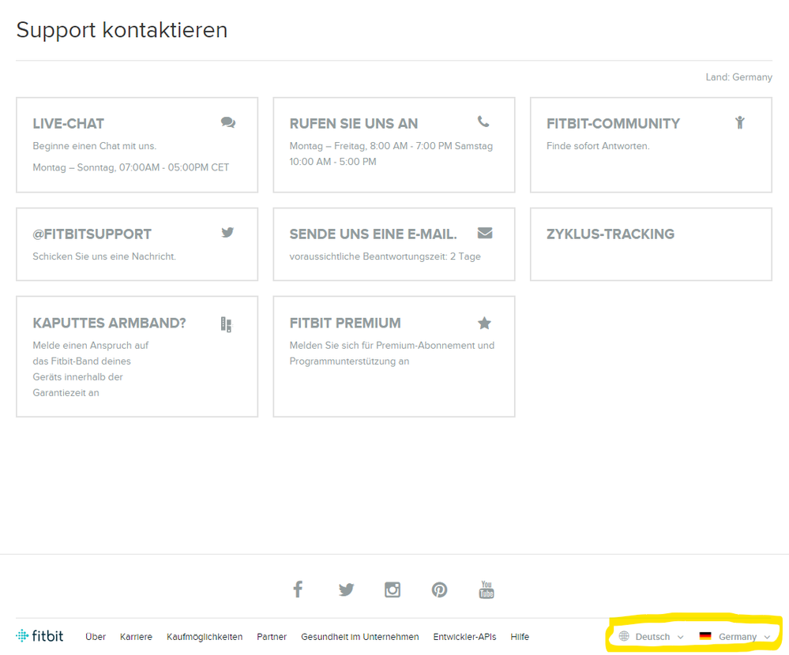
Task: Open the KAPUTTES ARMBAND? heading
Action: [x=109, y=323]
